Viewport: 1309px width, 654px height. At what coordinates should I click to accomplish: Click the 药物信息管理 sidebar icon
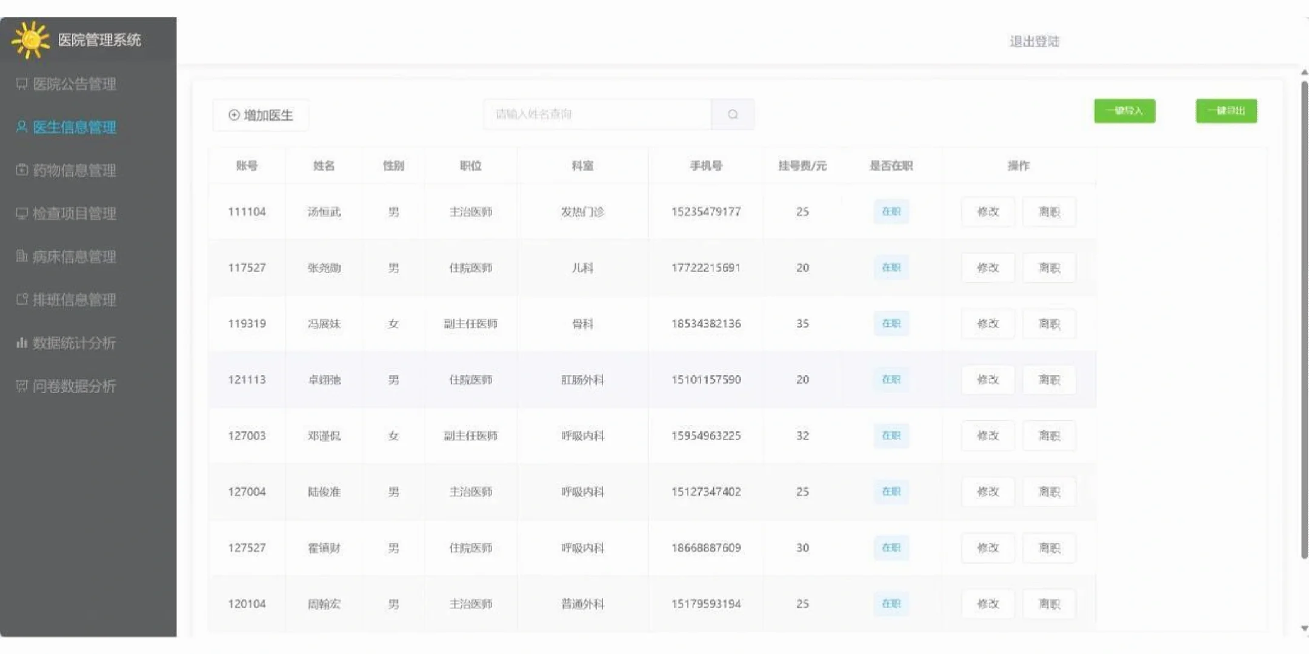[x=22, y=170]
